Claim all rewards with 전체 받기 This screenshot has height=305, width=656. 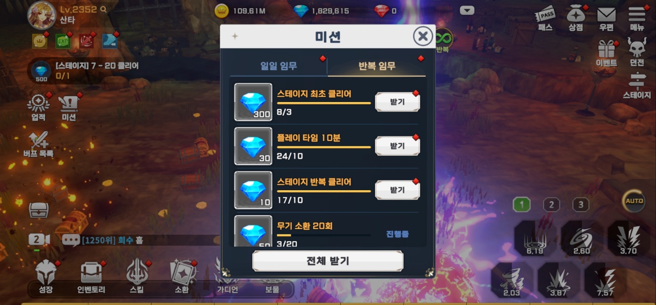328,261
